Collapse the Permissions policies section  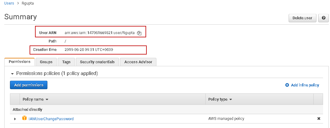pyautogui.click(x=12, y=73)
